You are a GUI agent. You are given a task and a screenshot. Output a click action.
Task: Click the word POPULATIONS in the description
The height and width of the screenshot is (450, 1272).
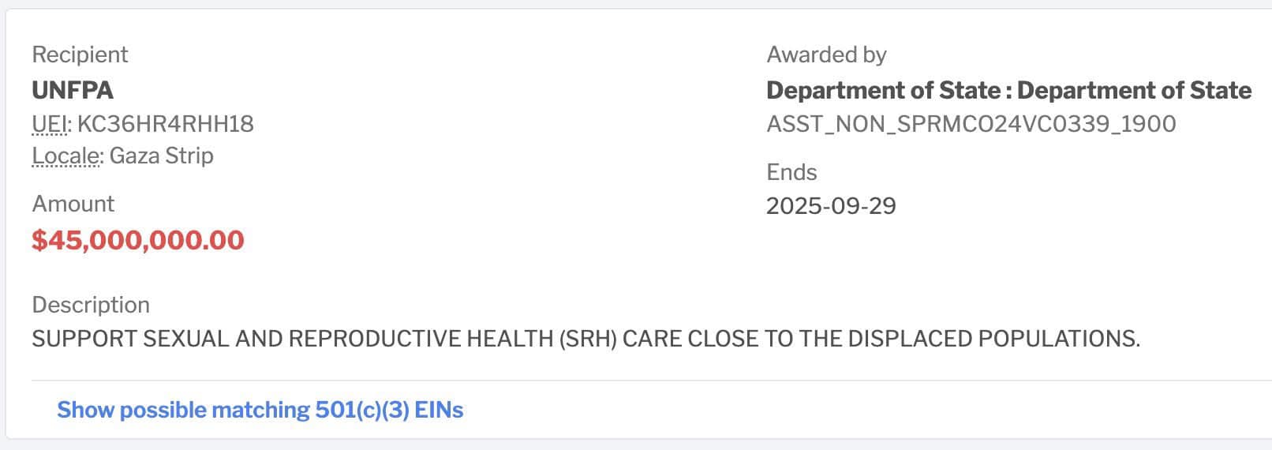[1059, 339]
